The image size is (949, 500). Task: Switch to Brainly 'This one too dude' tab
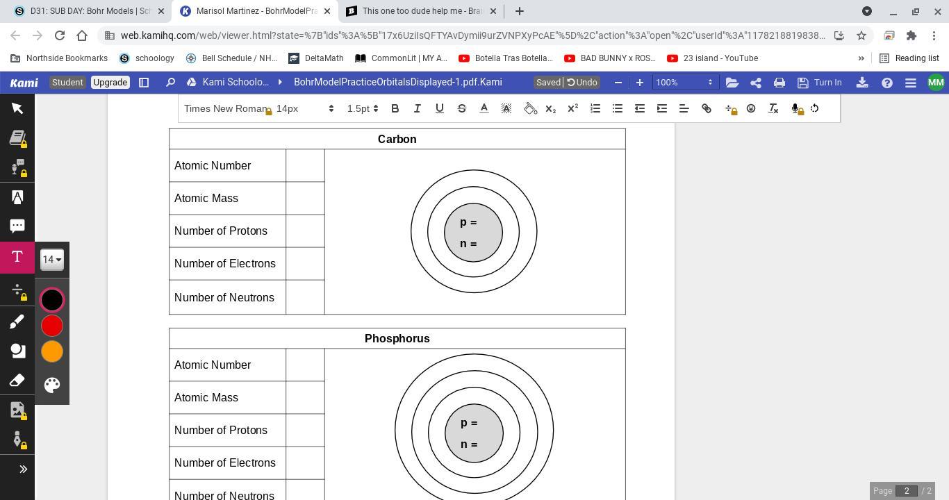point(422,11)
